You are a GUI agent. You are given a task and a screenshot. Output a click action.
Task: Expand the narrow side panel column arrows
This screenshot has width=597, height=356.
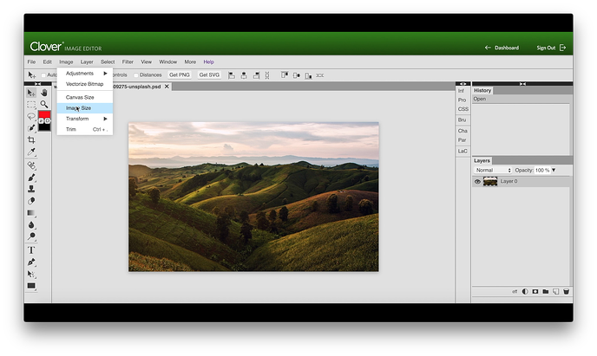point(463,83)
